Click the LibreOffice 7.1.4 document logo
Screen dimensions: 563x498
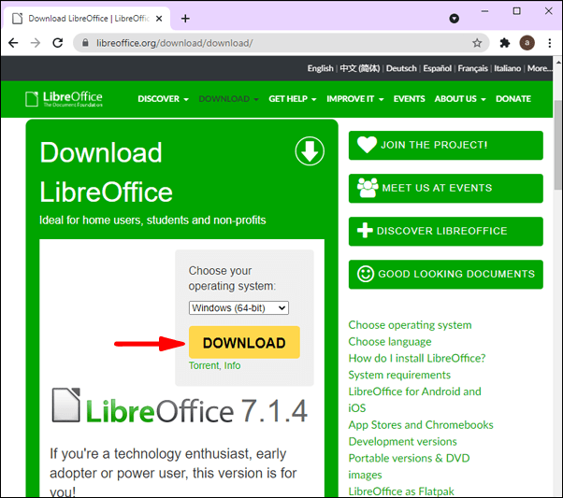[66, 406]
